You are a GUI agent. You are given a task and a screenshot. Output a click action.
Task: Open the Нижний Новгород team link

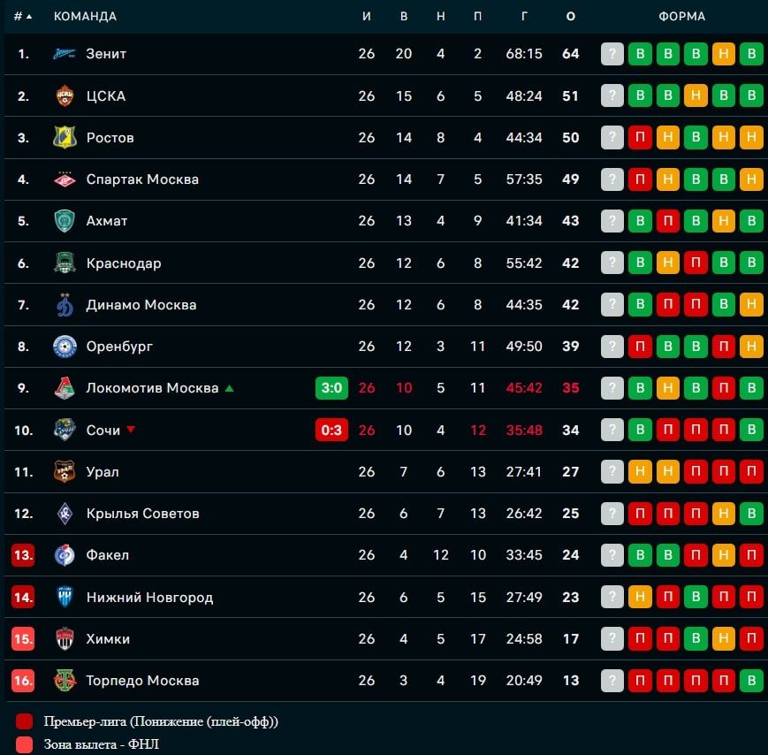pos(150,598)
